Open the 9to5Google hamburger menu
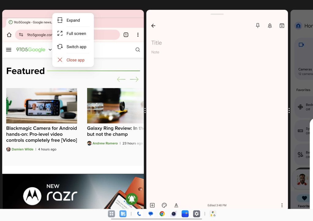 point(9,50)
